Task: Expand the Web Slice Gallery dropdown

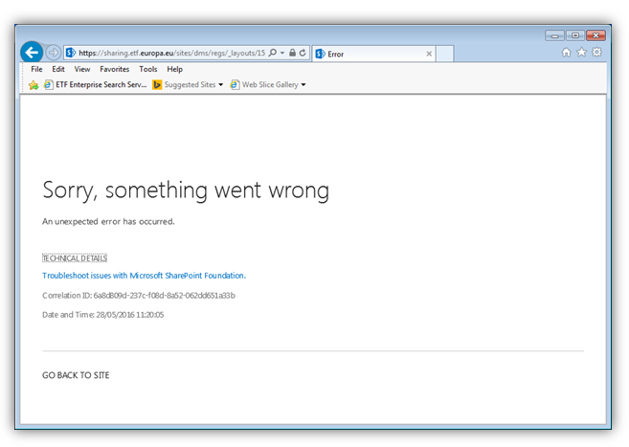Action: 303,85
